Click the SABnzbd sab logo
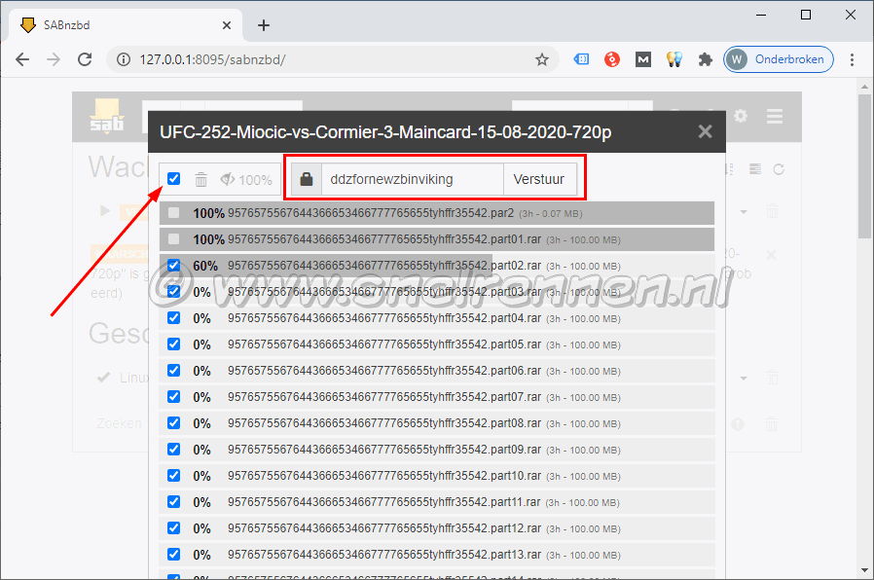 click(x=106, y=116)
